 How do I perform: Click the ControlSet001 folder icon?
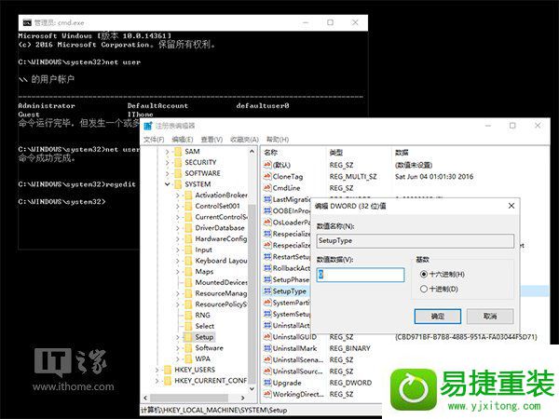pos(188,207)
